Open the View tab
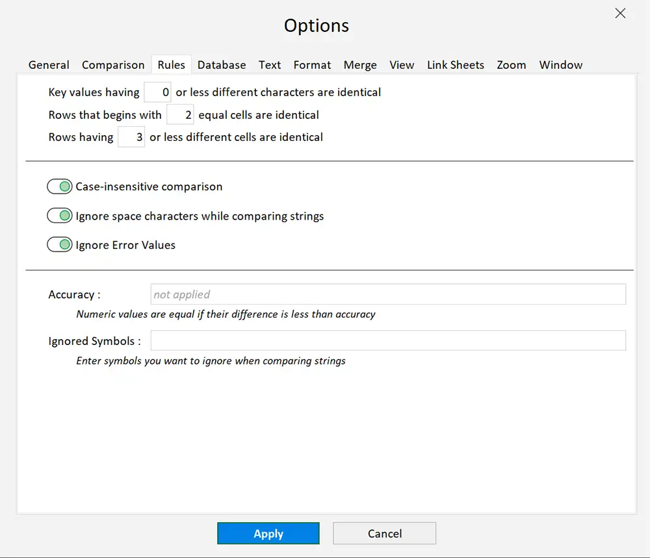The image size is (650, 558). pyautogui.click(x=402, y=64)
